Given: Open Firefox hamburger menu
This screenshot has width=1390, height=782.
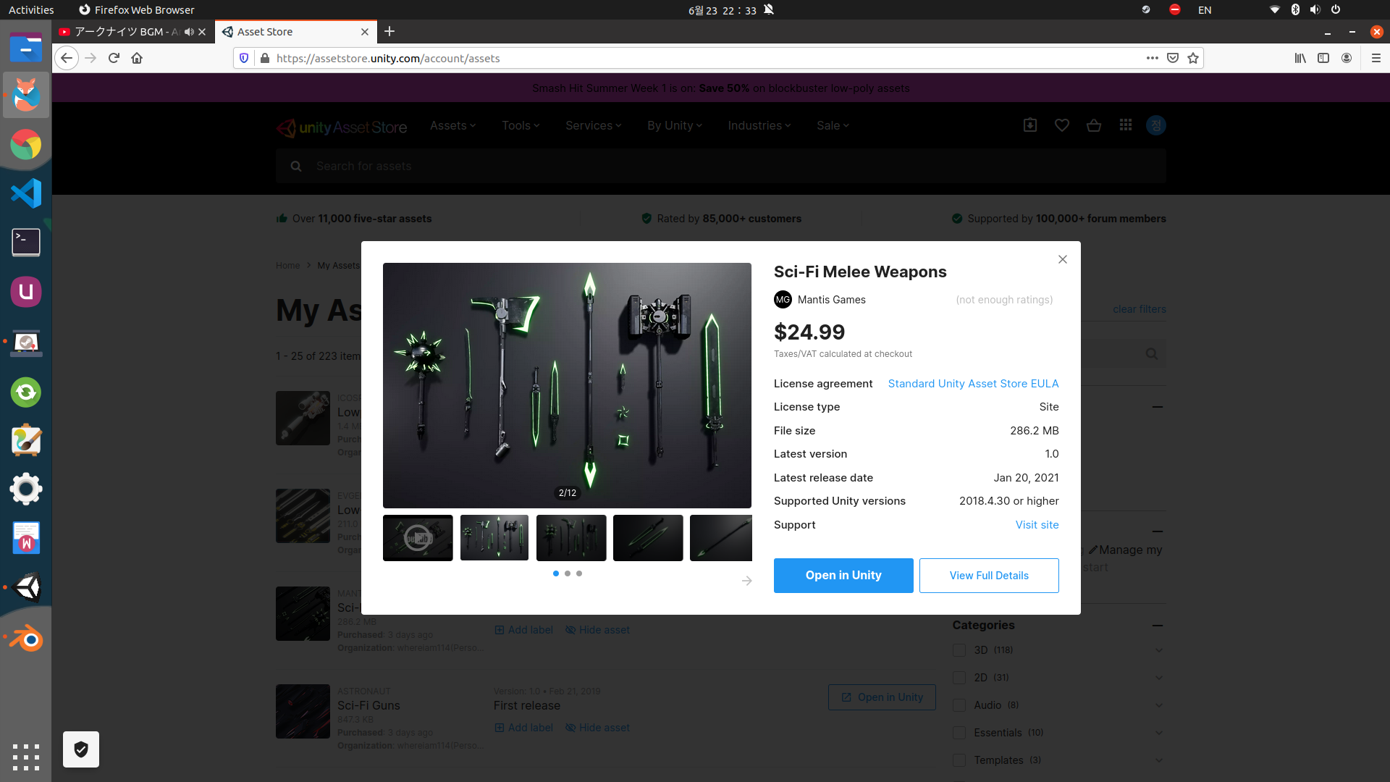Looking at the screenshot, I should coord(1376,58).
